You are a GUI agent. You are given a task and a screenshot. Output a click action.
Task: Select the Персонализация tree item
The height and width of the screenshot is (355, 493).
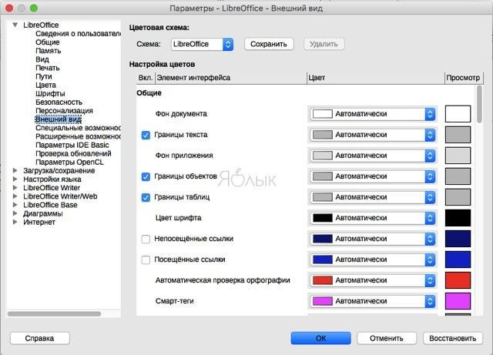[64, 111]
